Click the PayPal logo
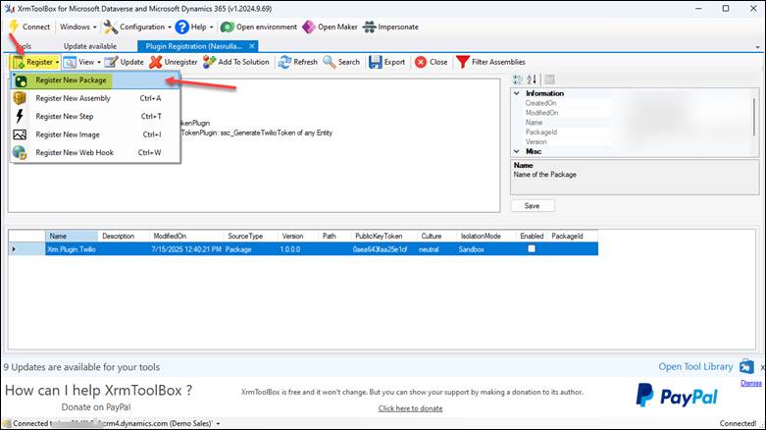Screen dimensions: 766x430 pyautogui.click(x=677, y=396)
